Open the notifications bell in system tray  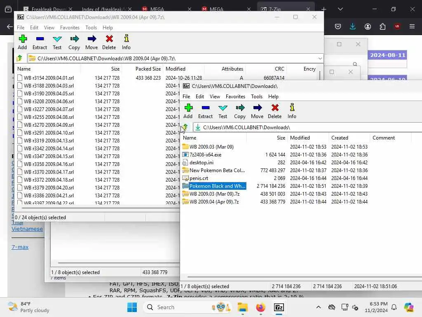394,307
